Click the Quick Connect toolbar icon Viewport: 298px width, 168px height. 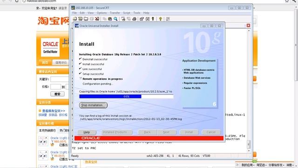(80, 19)
